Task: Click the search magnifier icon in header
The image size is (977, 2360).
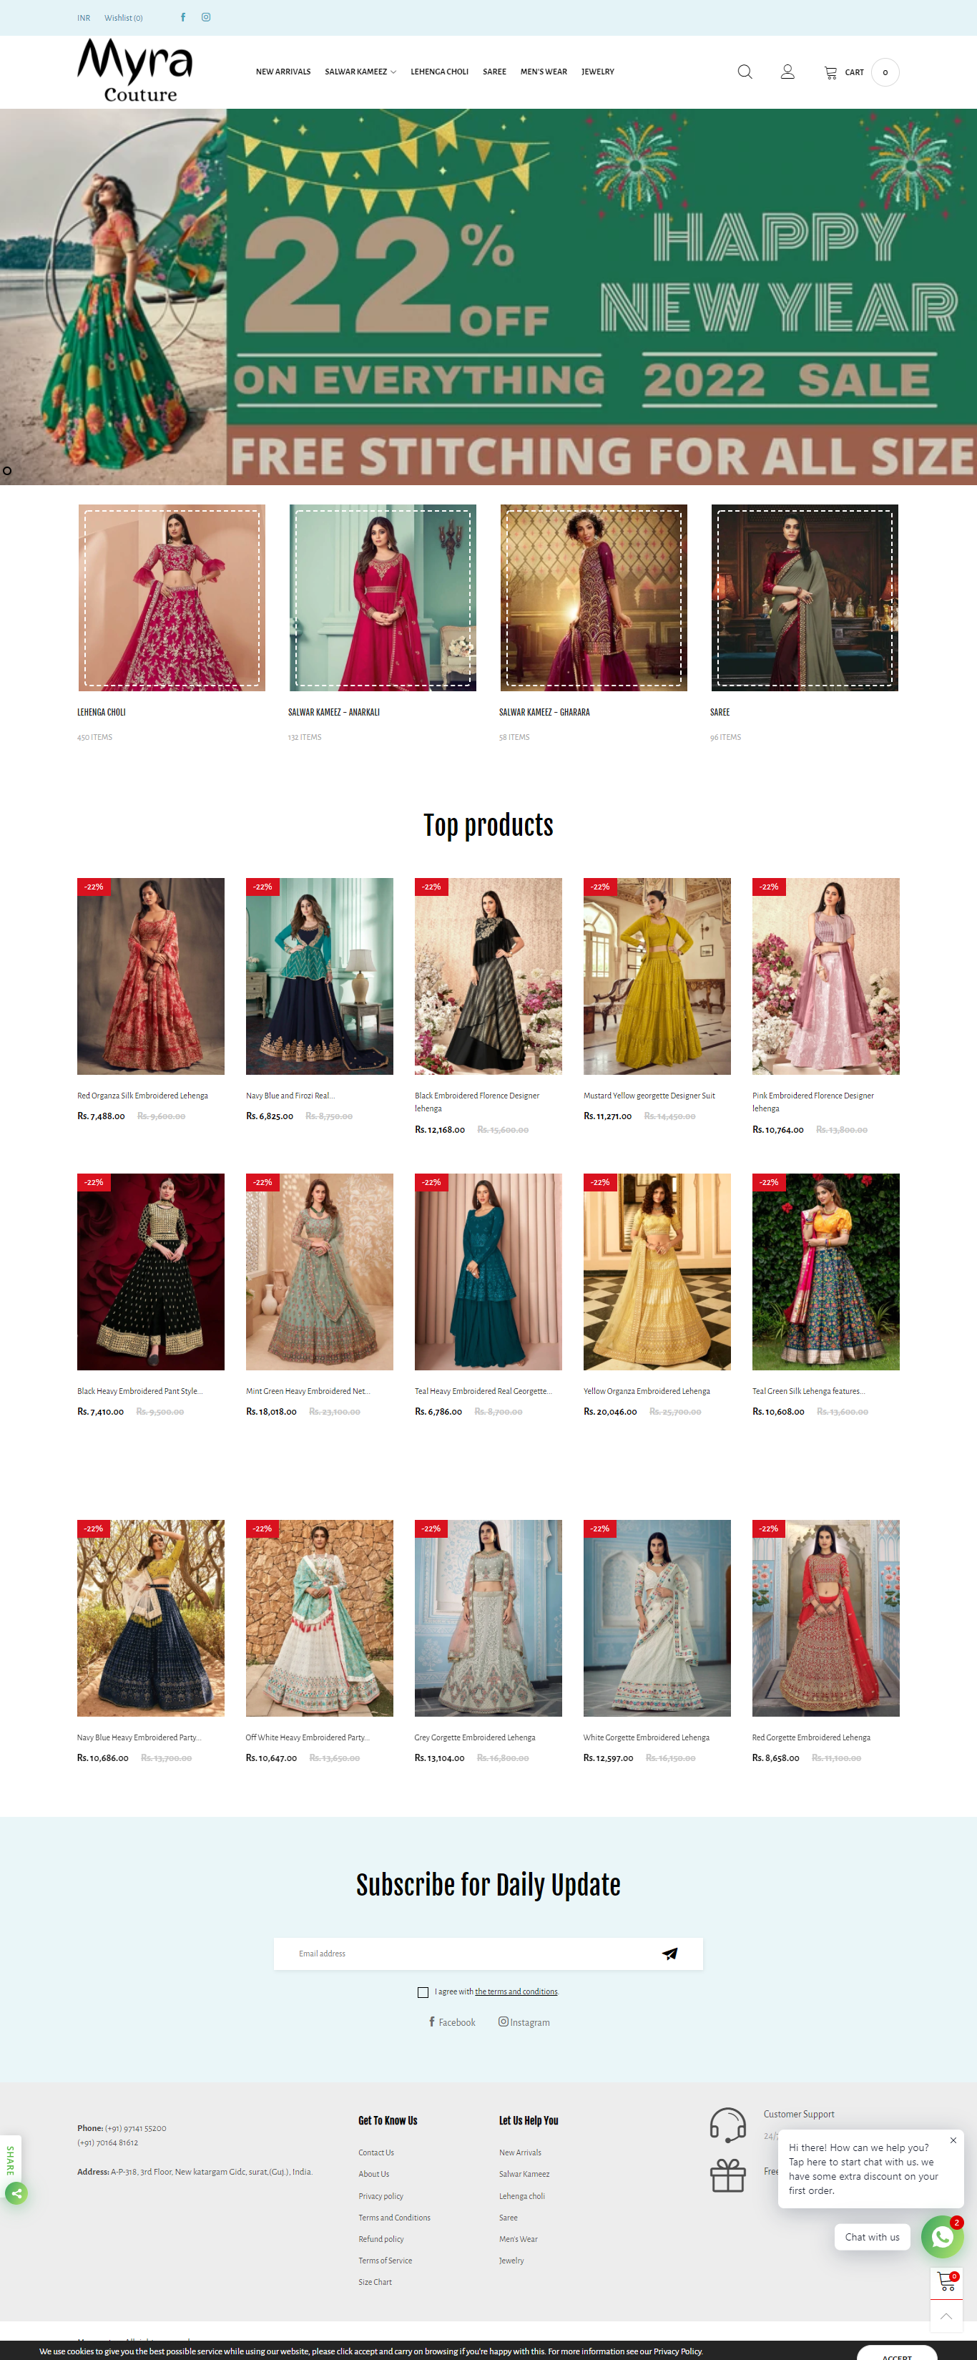Action: (x=745, y=72)
